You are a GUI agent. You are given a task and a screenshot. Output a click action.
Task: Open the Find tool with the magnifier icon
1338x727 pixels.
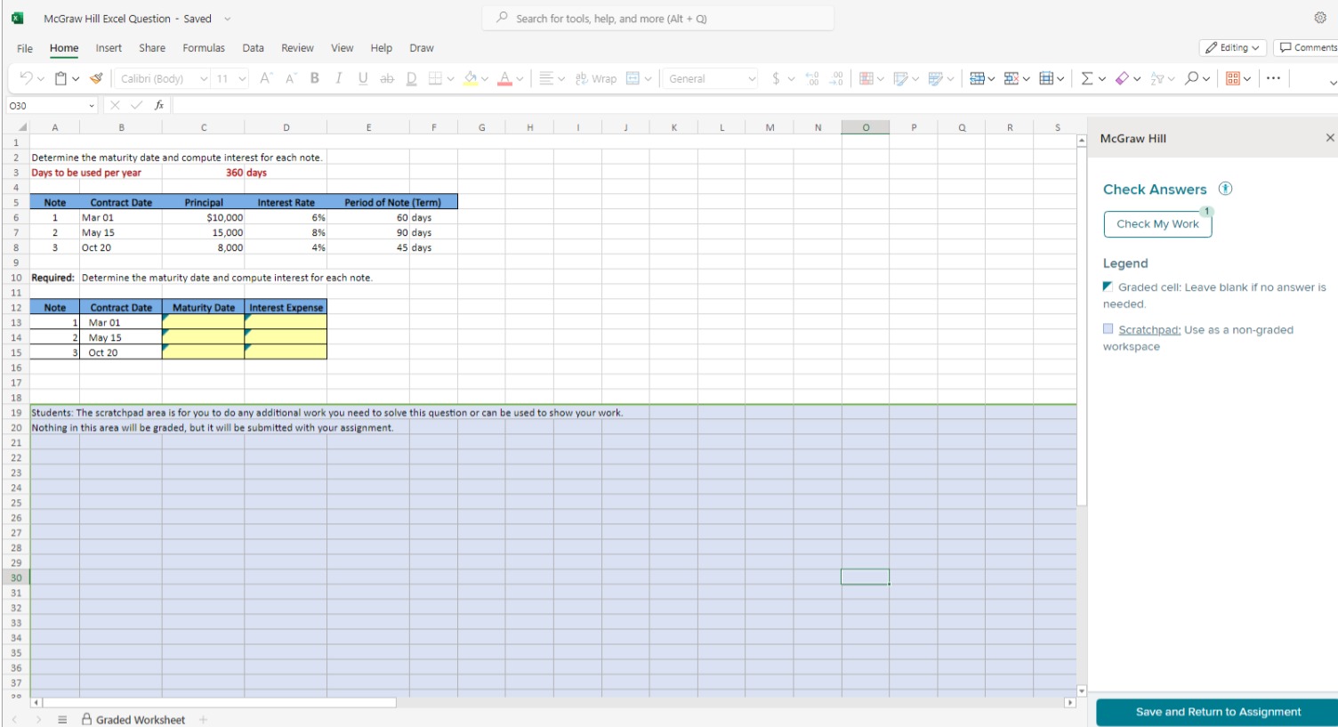[x=1191, y=78]
